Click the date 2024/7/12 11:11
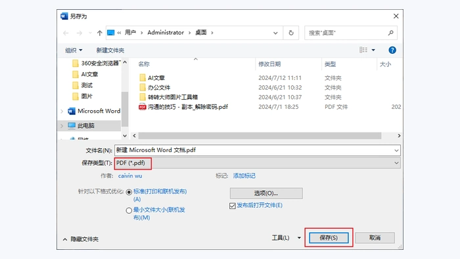Screen dimensions: 460x259 [280, 78]
